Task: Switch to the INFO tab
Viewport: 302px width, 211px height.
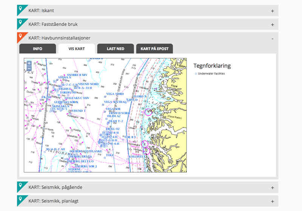Action: (x=37, y=49)
